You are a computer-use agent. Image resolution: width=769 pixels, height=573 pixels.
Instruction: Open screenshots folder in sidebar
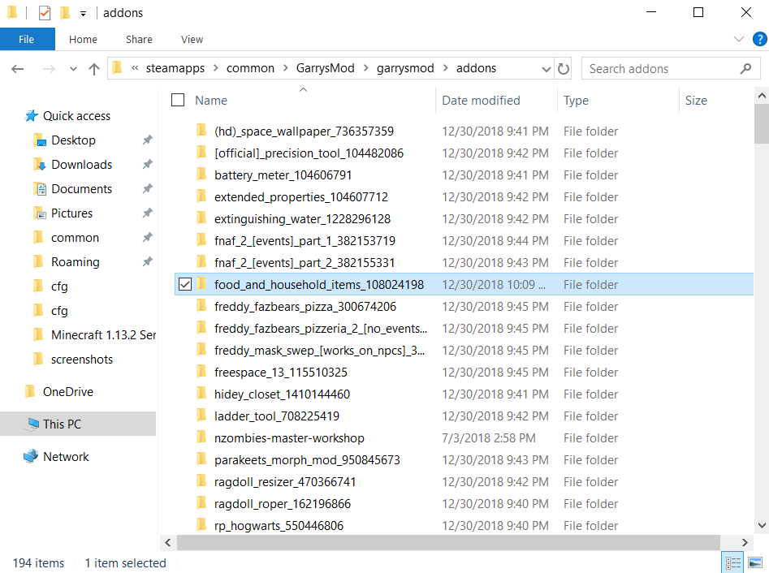tap(81, 360)
